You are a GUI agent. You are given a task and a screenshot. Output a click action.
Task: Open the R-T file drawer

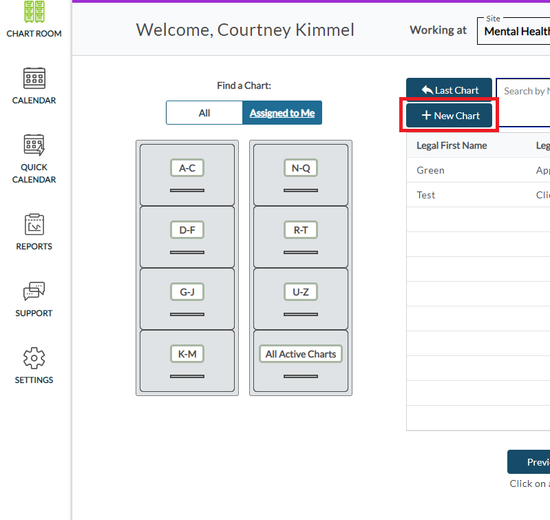point(301,236)
